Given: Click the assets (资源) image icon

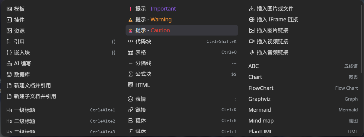Looking at the screenshot, I should point(9,31).
